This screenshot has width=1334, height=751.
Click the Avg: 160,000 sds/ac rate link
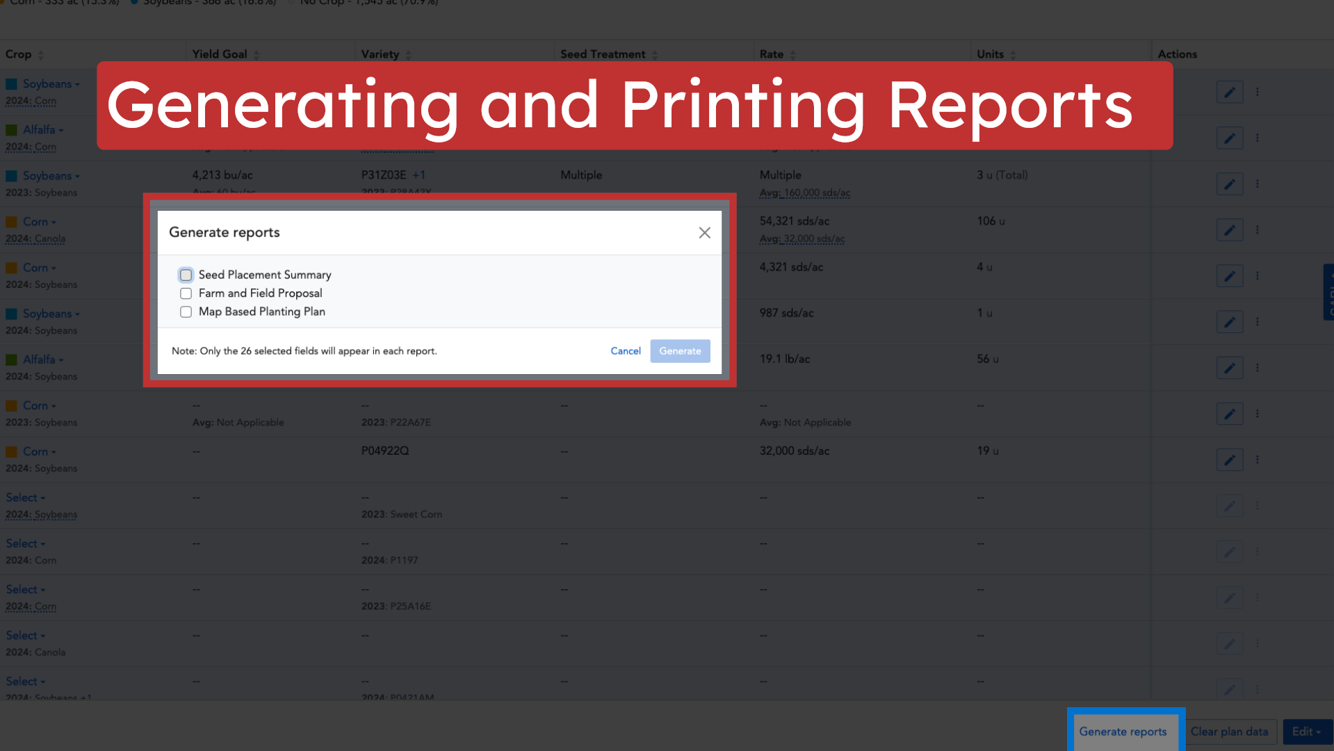point(804,193)
